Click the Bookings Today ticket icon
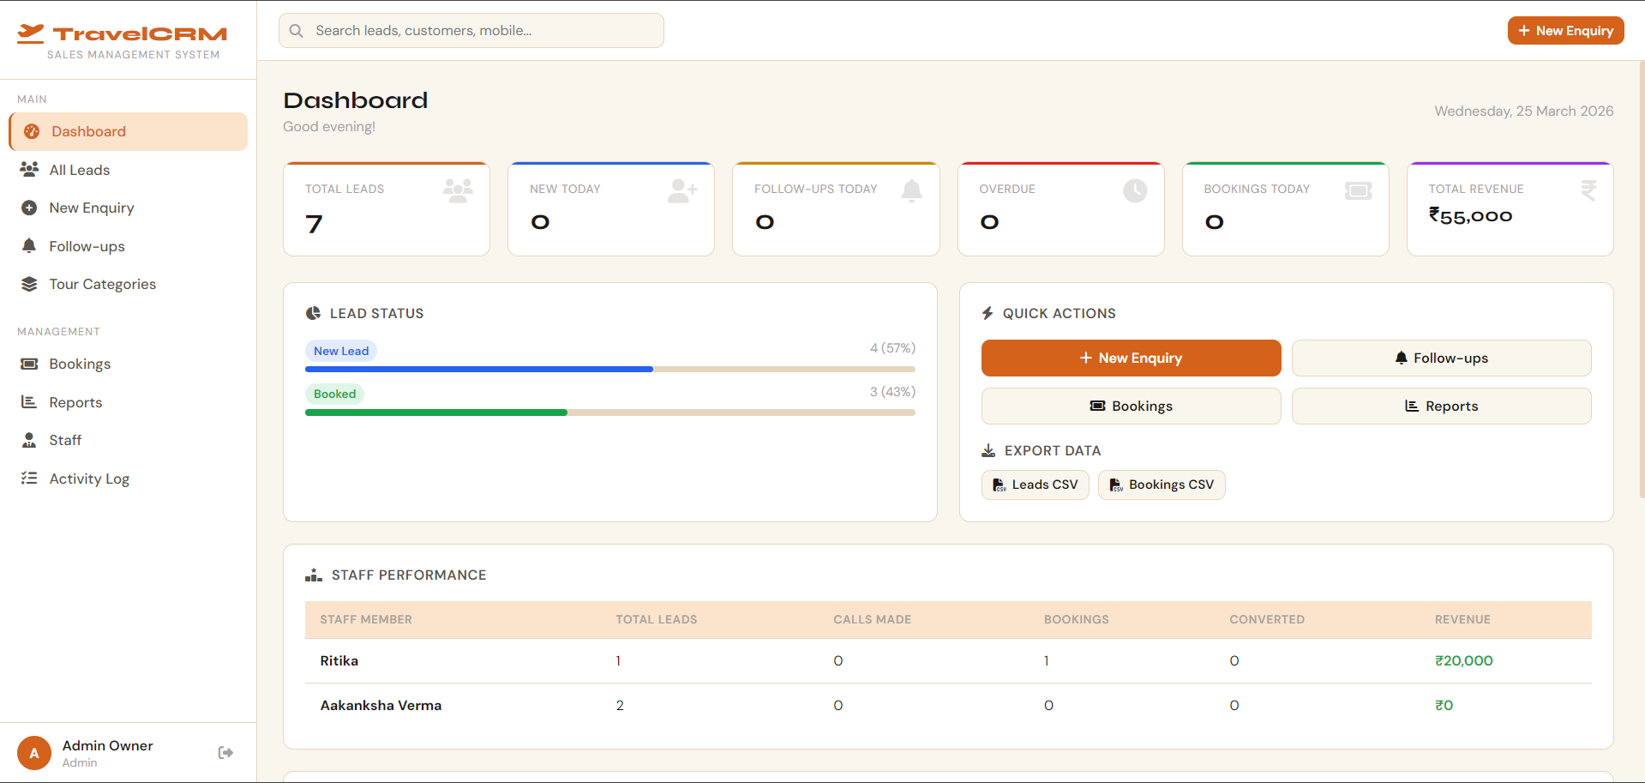The image size is (1645, 783). pyautogui.click(x=1359, y=190)
